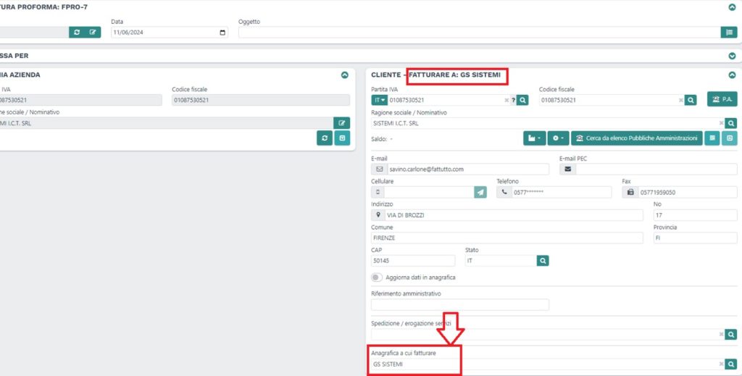Click the search icon in the Stato field
This screenshot has height=376, width=742.
[x=543, y=260]
